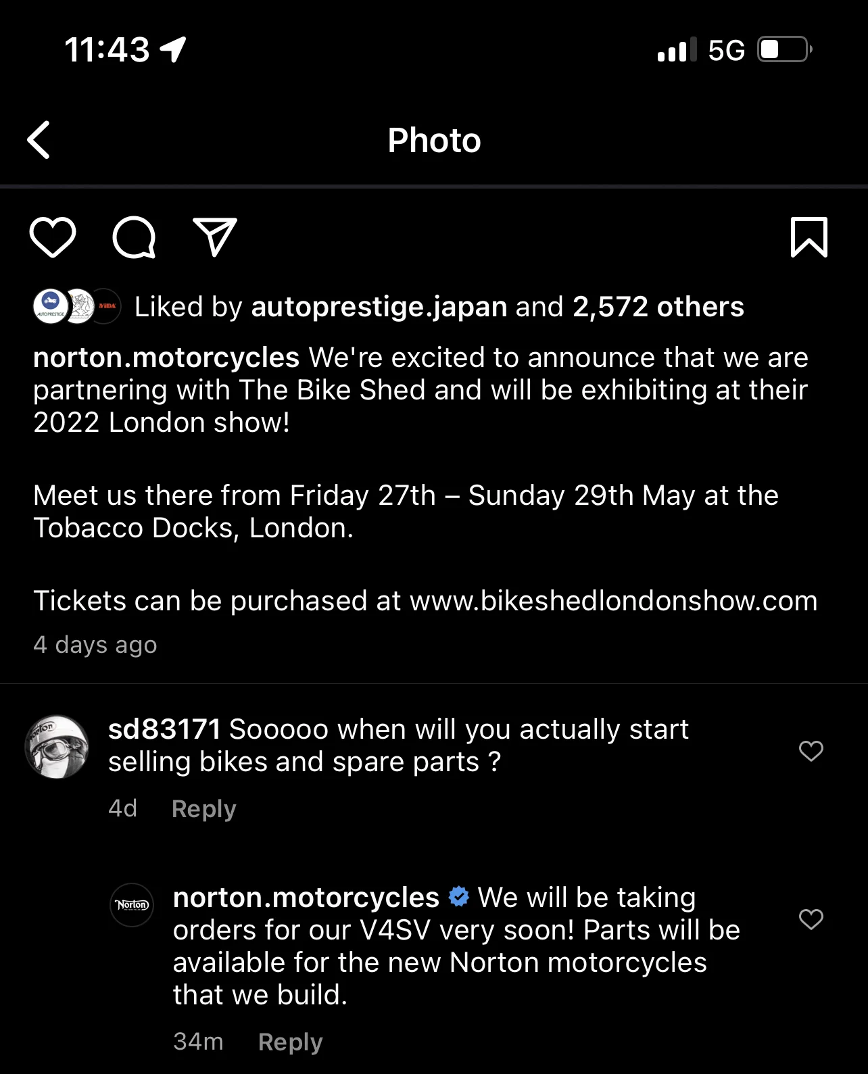868x1074 pixels.
Task: Tap the back arrow icon
Action: (x=39, y=140)
